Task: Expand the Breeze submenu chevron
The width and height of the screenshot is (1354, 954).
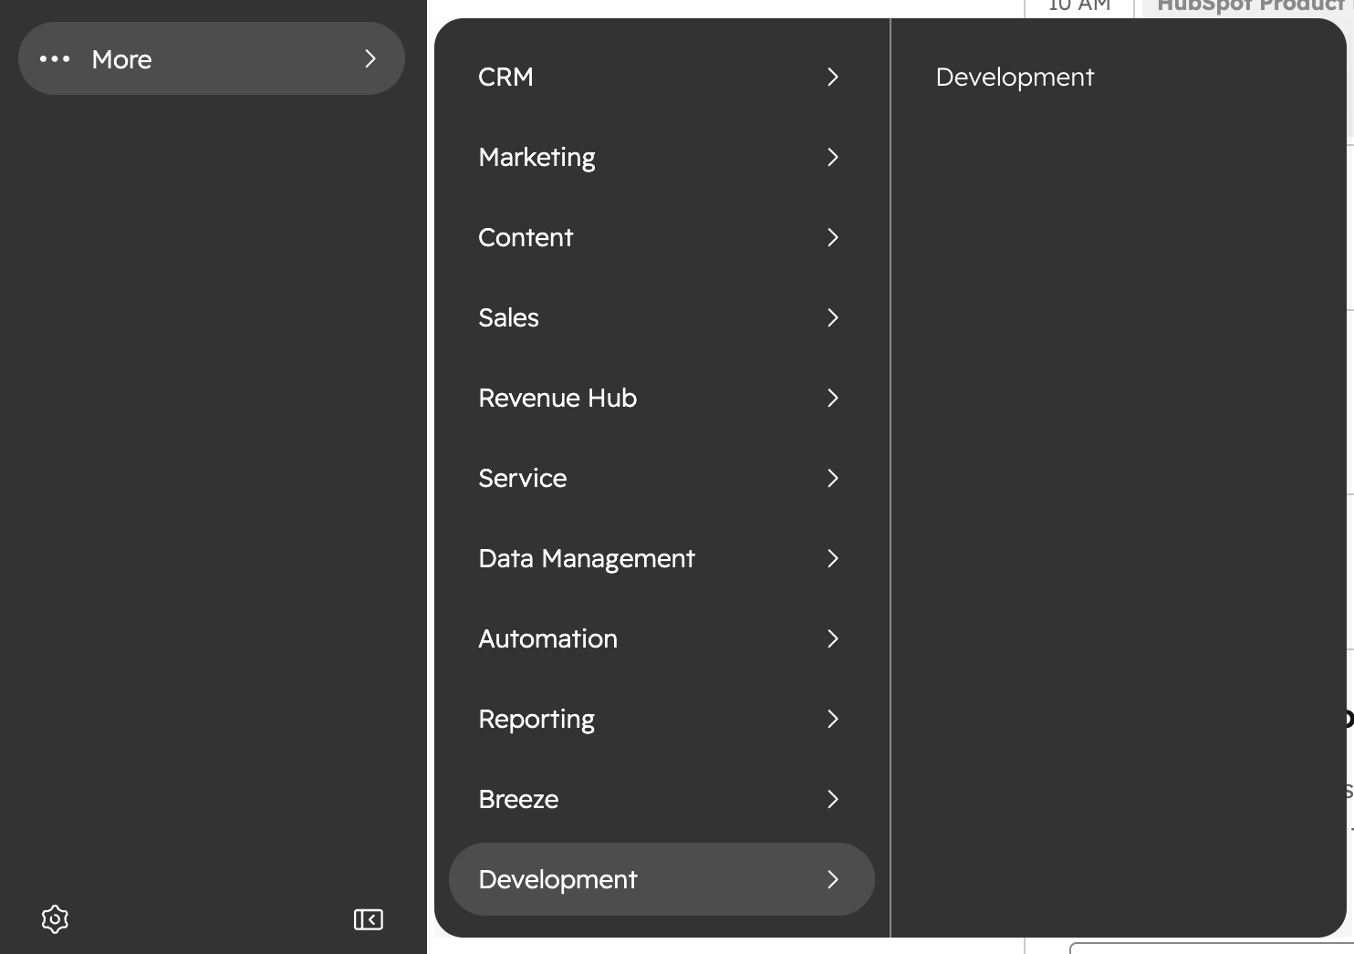Action: click(832, 799)
